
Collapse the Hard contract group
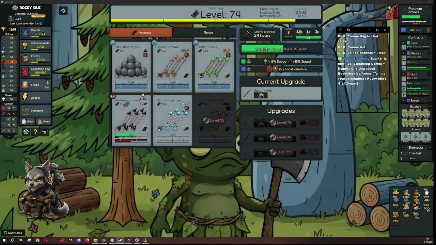[430, 74]
